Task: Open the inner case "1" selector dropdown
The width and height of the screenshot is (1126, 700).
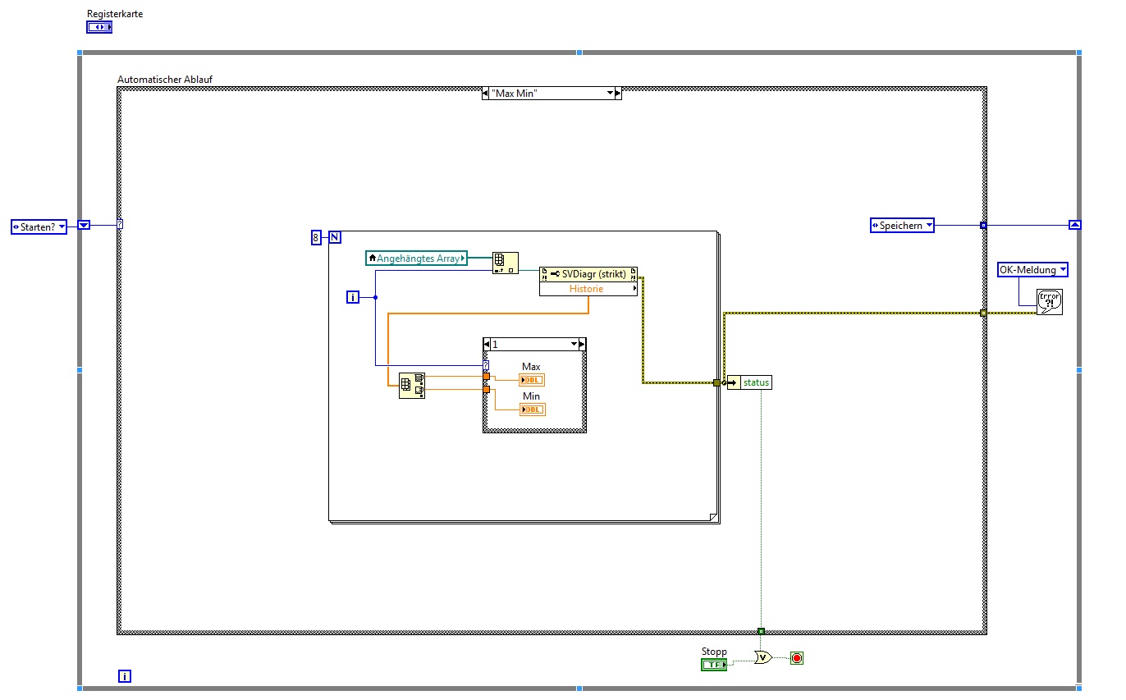Action: coord(574,345)
